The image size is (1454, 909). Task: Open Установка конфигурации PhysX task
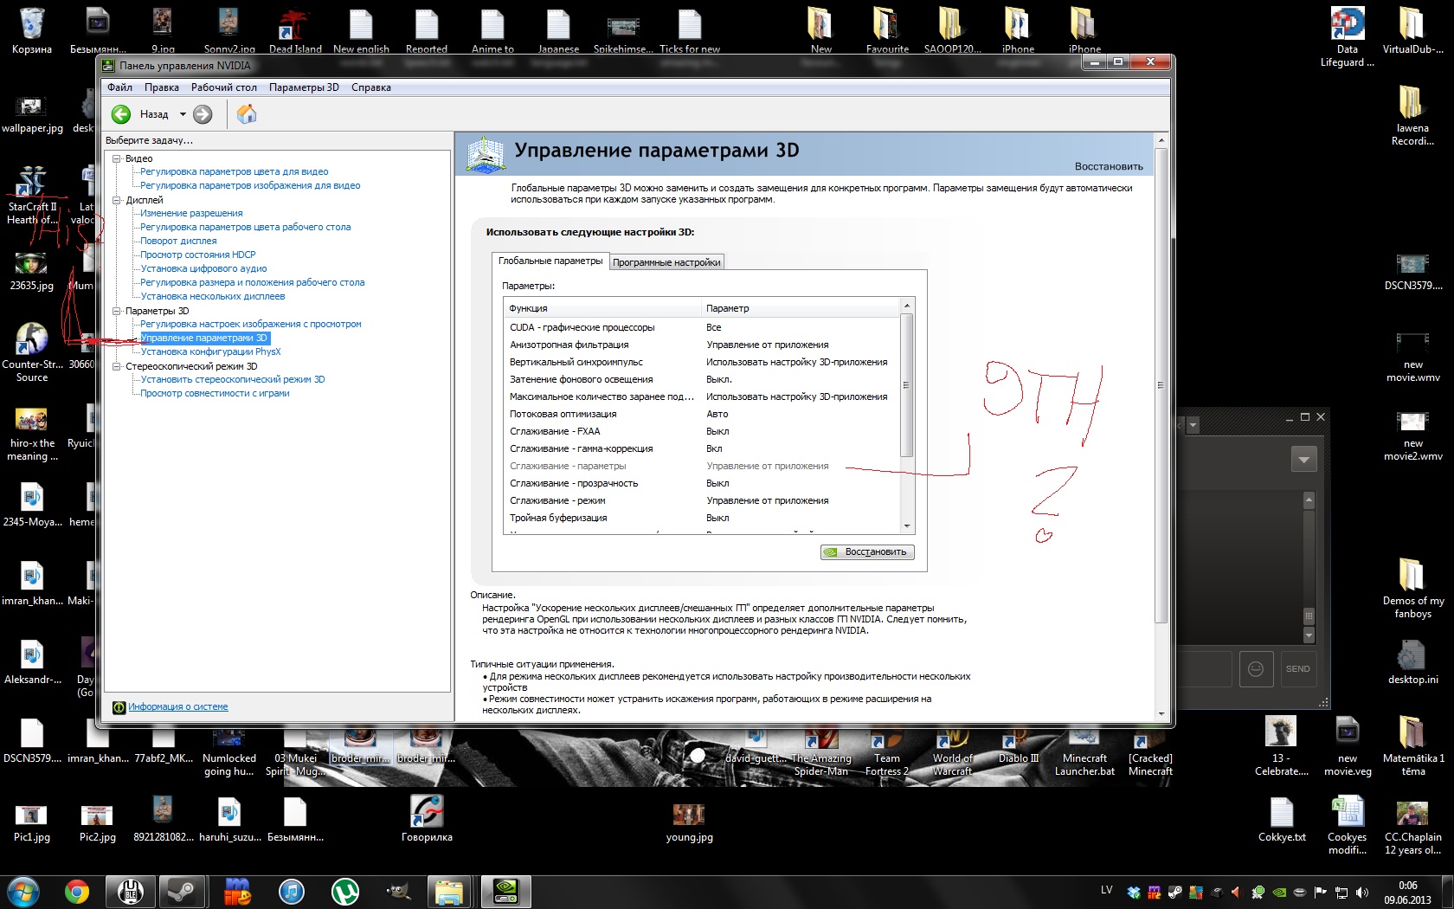210,351
